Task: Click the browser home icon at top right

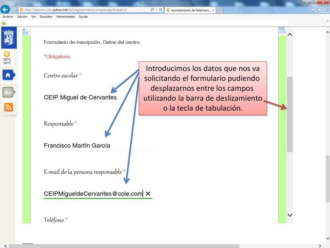Action: tap(313, 10)
